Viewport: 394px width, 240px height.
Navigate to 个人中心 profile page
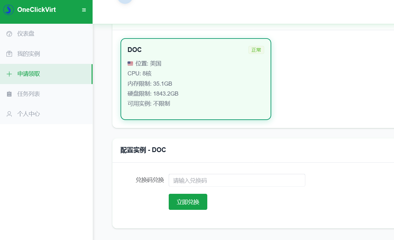pos(29,114)
